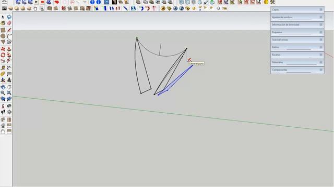Close the Esquema panel box
Screen dimensions: 334x187
(x=321, y=32)
